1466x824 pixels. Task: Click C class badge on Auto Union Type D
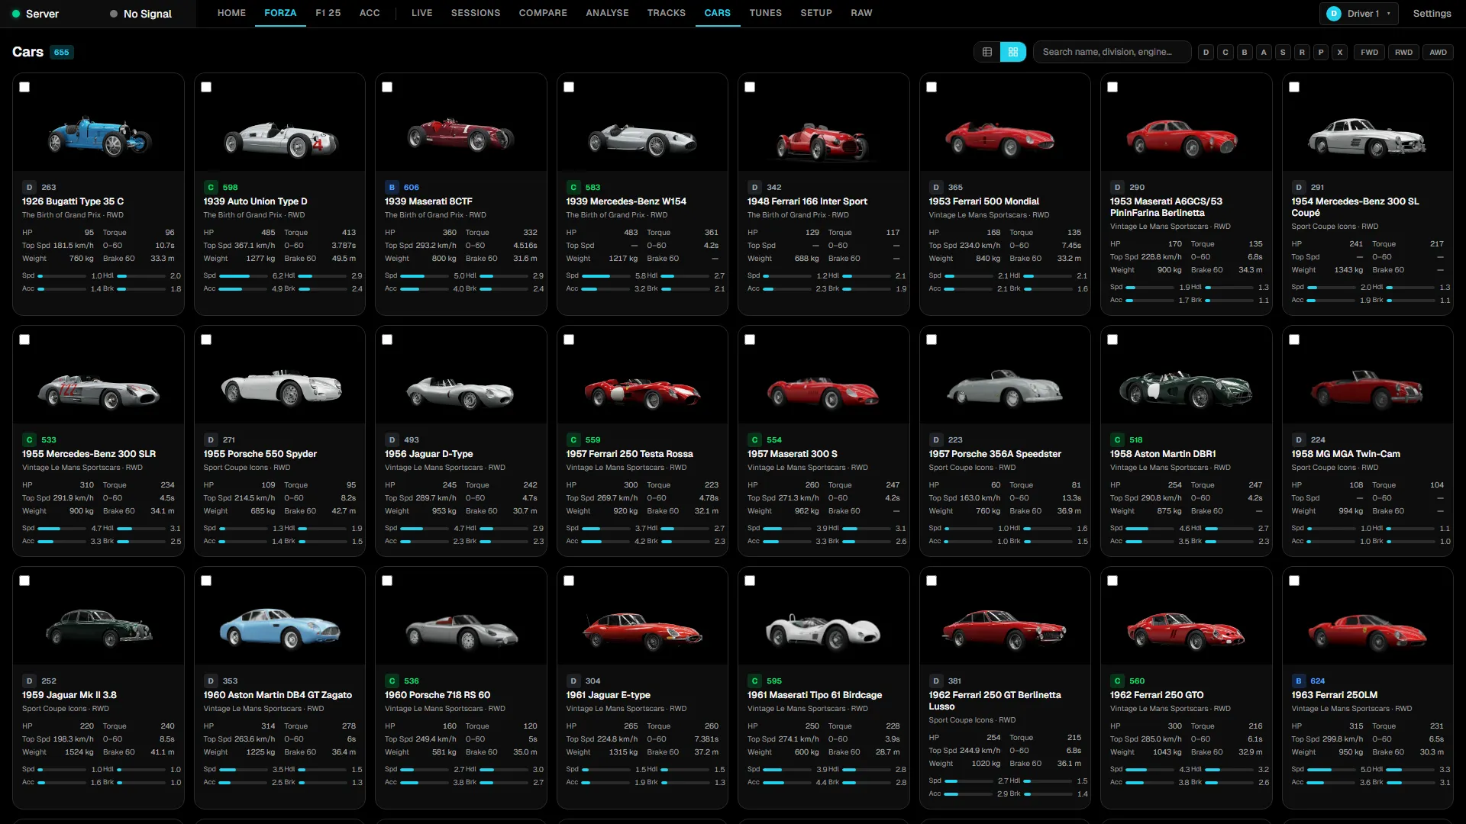[x=211, y=187]
